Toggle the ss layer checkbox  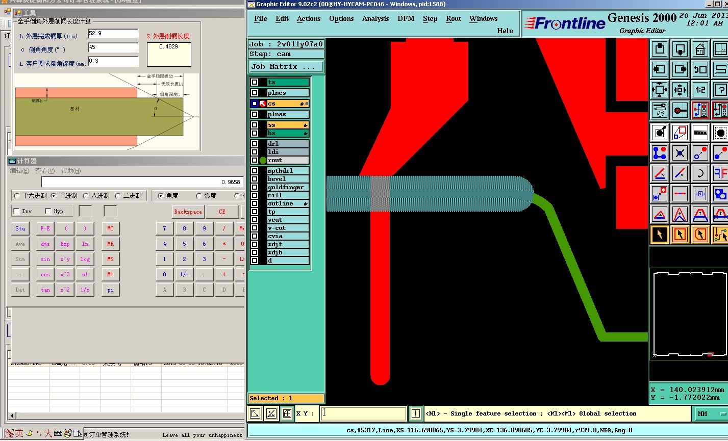[255, 125]
